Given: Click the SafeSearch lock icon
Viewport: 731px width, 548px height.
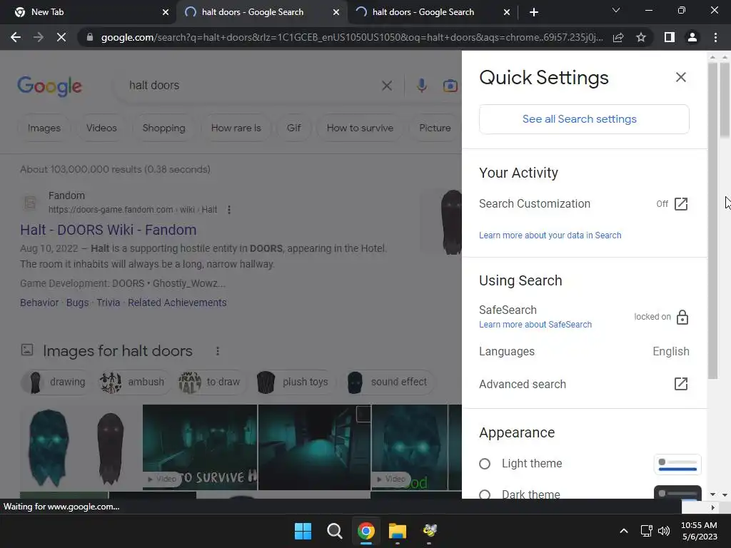Looking at the screenshot, I should pos(682,317).
